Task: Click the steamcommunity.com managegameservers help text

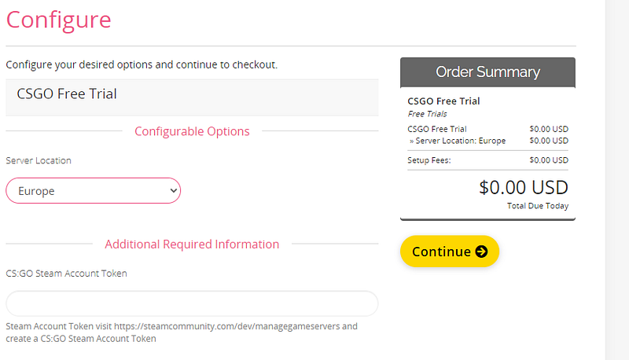Action: (x=181, y=326)
